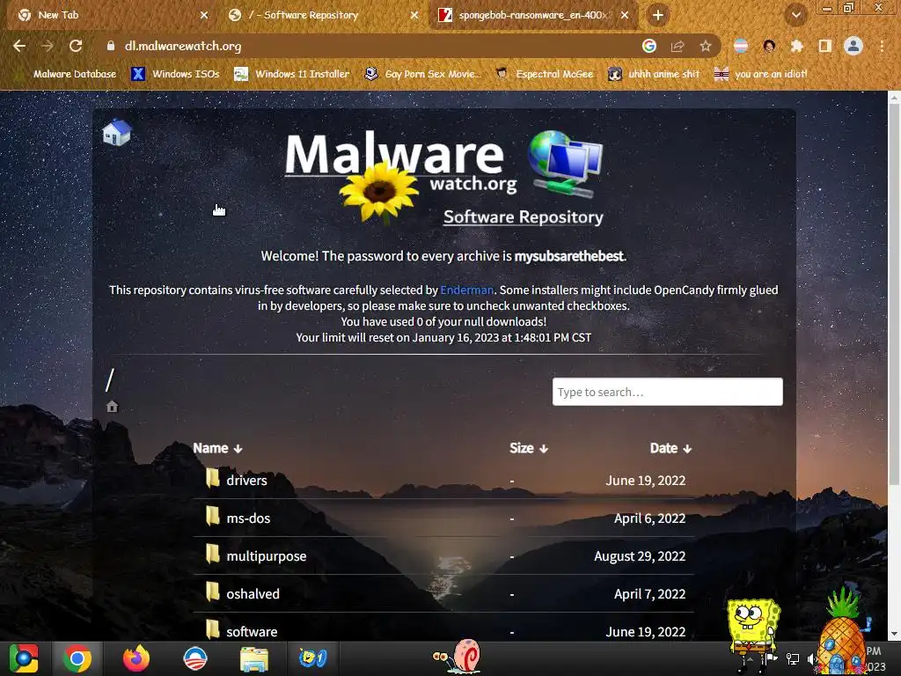Click the August 29, 2022 date

[x=640, y=556]
